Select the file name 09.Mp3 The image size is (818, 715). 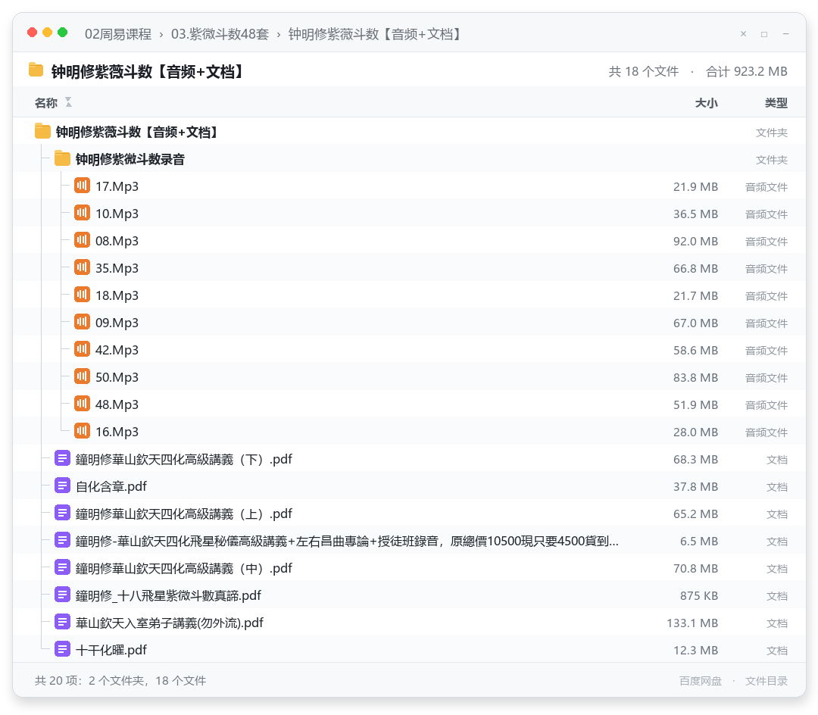point(117,323)
